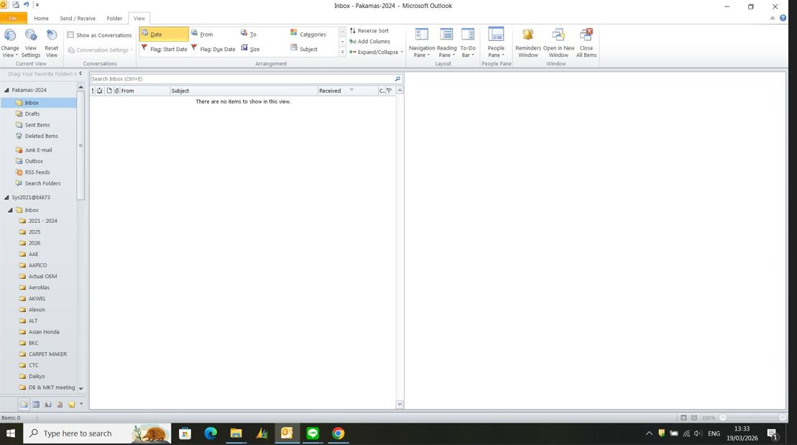Open the People Pane options
The image size is (797, 445).
click(x=496, y=42)
